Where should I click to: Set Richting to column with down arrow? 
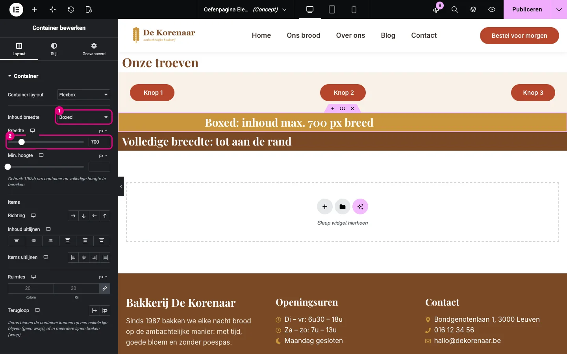point(84,216)
